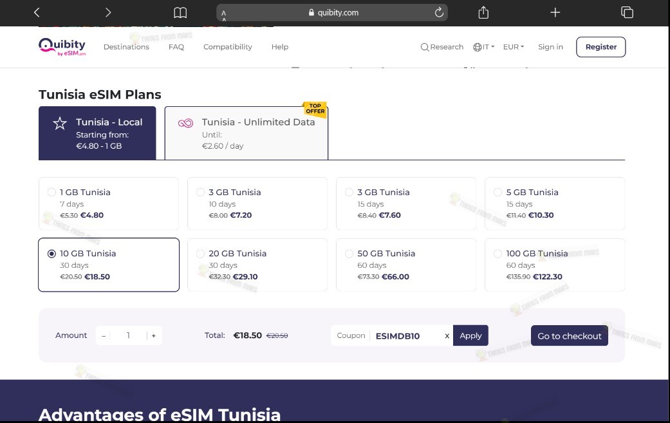The height and width of the screenshot is (423, 670).
Task: Click Go to checkout button
Action: tap(569, 336)
